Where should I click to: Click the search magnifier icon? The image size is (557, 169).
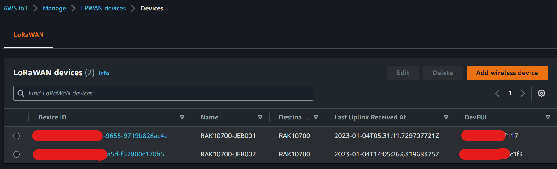pos(21,93)
